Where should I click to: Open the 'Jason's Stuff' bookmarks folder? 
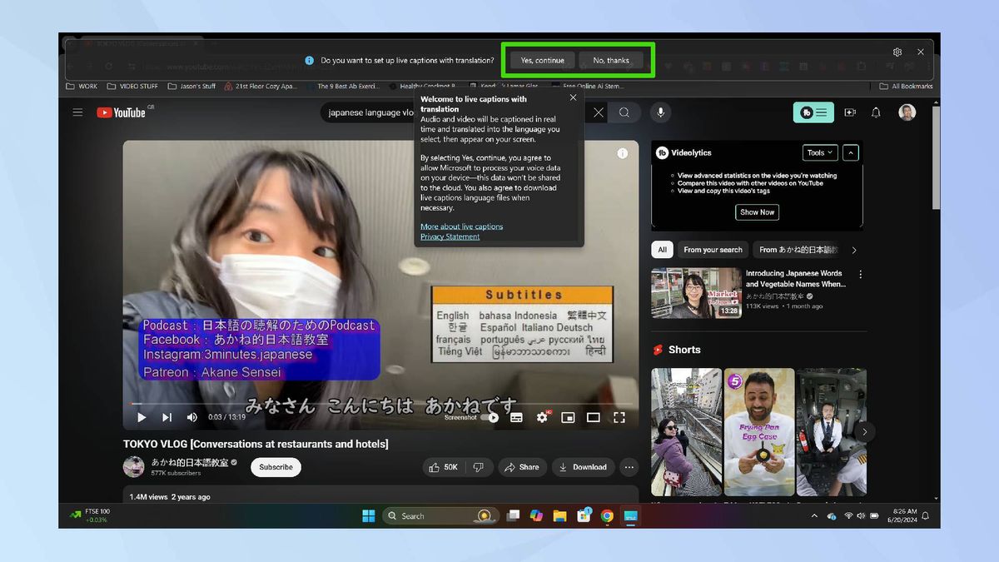coord(198,86)
